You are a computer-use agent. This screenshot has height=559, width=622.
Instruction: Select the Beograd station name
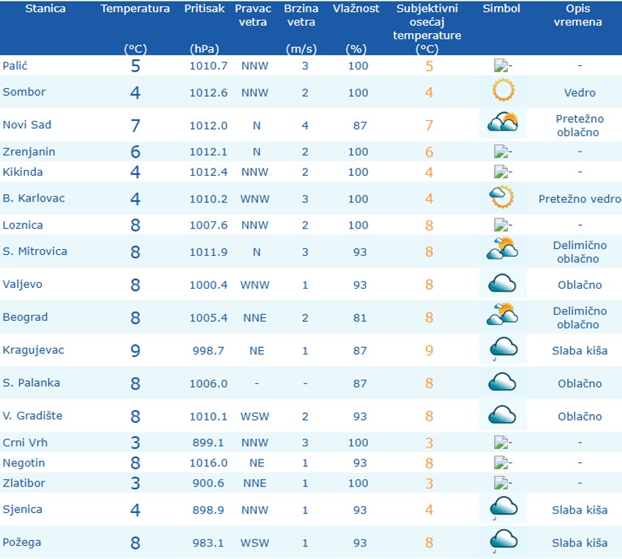click(26, 317)
